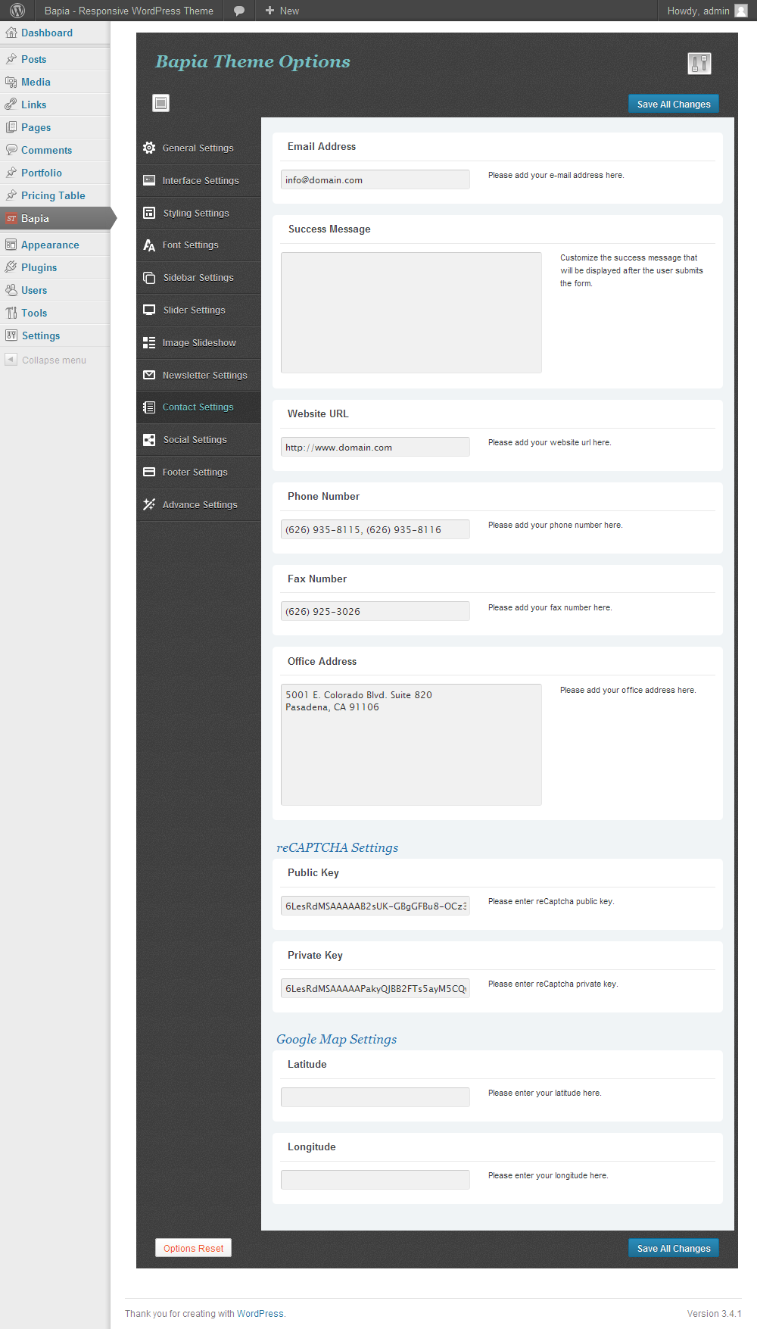The width and height of the screenshot is (757, 1329).
Task: Open General Settings gear icon
Action: coord(149,148)
